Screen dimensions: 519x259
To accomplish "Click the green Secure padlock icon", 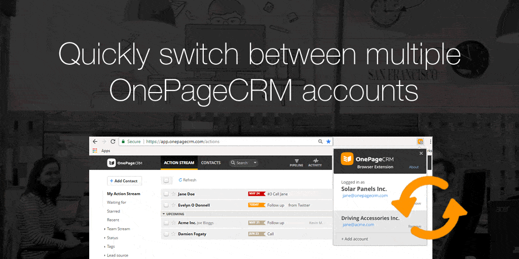I will 123,142.
